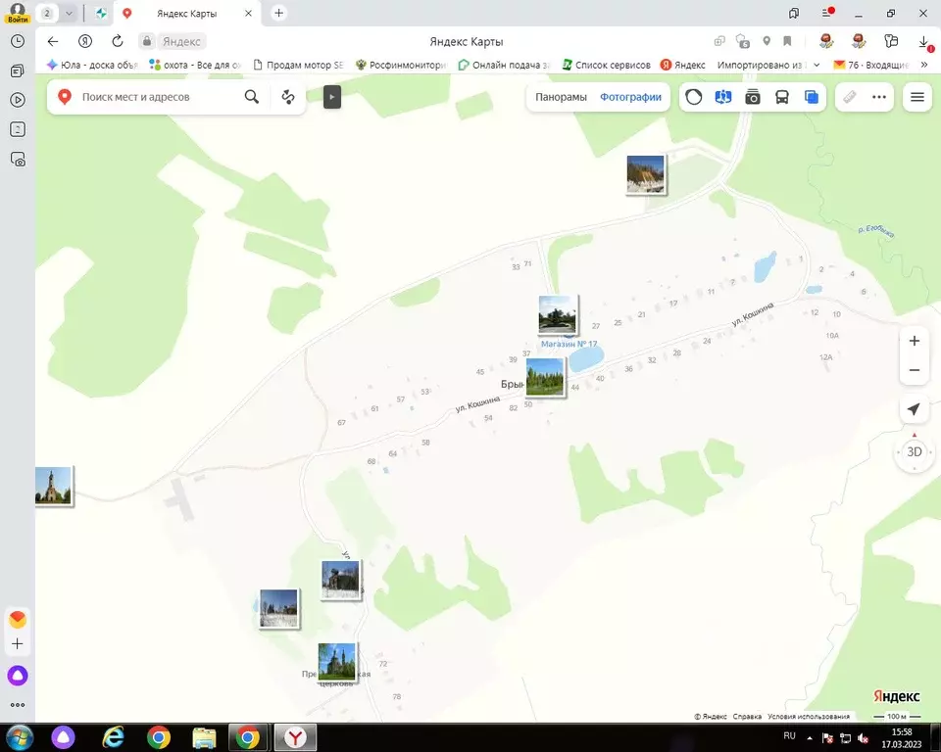Open the tab group counter showing 2
Viewport: 941px width, 752px height.
click(x=47, y=13)
